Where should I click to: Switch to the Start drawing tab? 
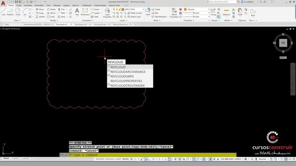[7, 24]
